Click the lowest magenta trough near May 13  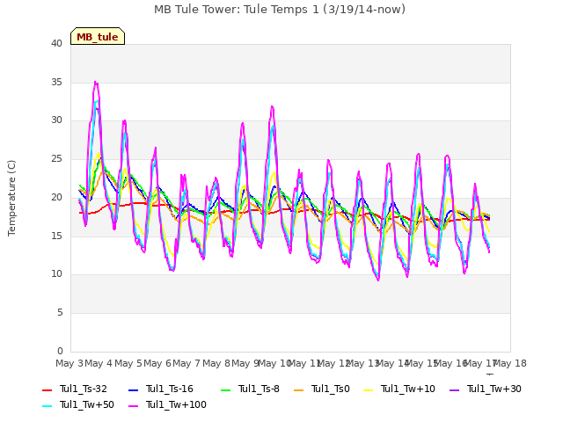[378, 280]
